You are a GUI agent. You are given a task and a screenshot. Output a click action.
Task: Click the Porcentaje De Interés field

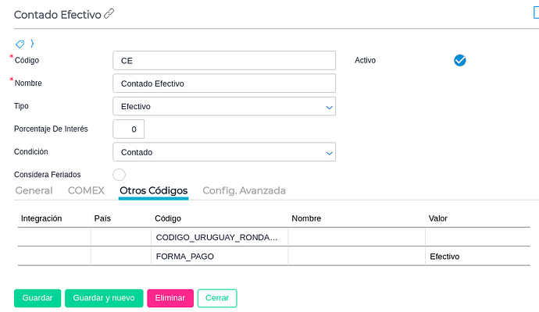[x=129, y=129]
